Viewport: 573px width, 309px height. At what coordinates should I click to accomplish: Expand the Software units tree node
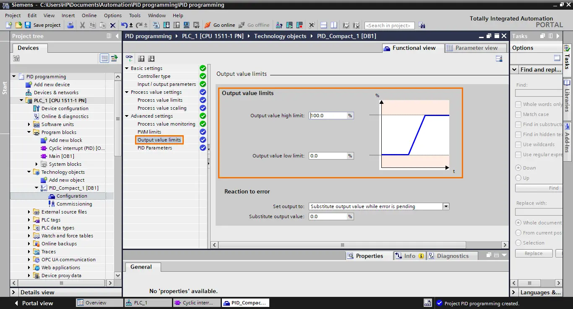(x=29, y=124)
